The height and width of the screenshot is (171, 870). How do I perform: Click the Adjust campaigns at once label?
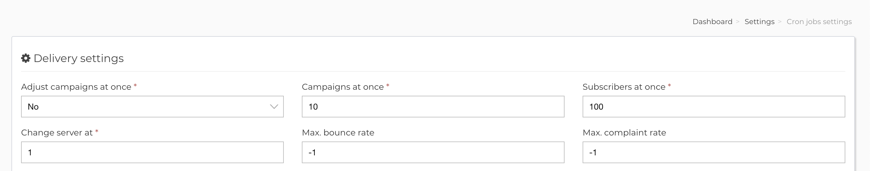(x=76, y=87)
